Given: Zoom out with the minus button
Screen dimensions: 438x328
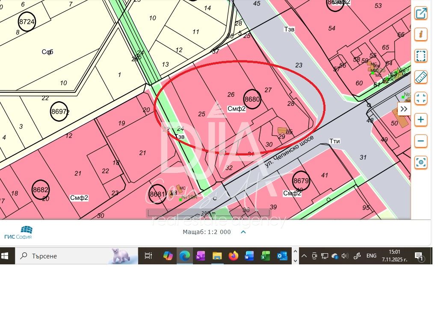Looking at the screenshot, I should point(421,141).
